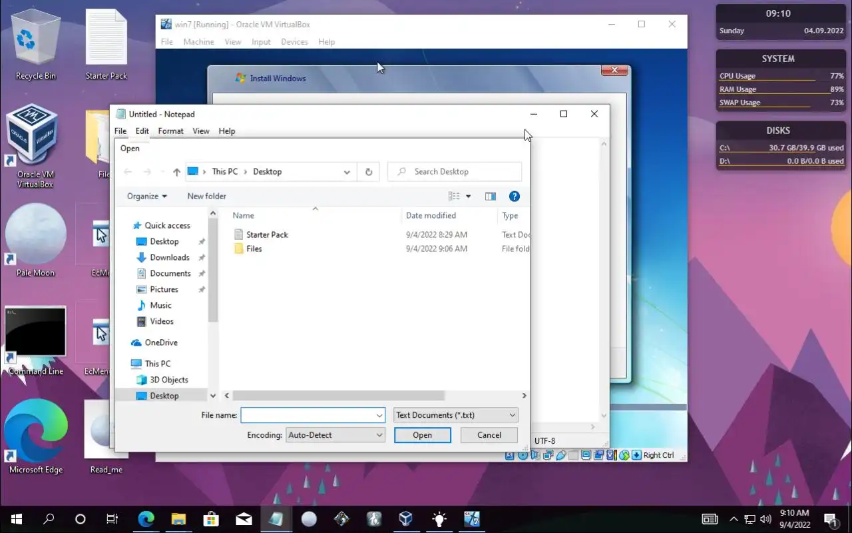This screenshot has width=852, height=533.
Task: Click the Open button in the dialog
Action: click(423, 435)
